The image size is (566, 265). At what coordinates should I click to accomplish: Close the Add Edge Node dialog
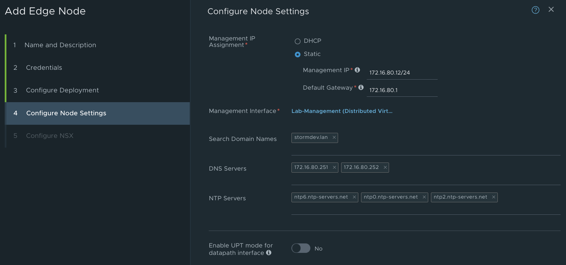pyautogui.click(x=551, y=9)
